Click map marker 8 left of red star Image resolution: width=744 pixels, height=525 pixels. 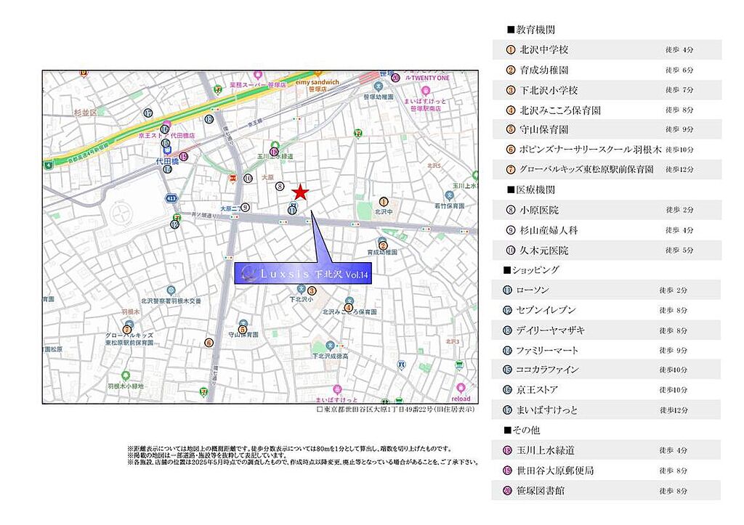[x=280, y=187]
